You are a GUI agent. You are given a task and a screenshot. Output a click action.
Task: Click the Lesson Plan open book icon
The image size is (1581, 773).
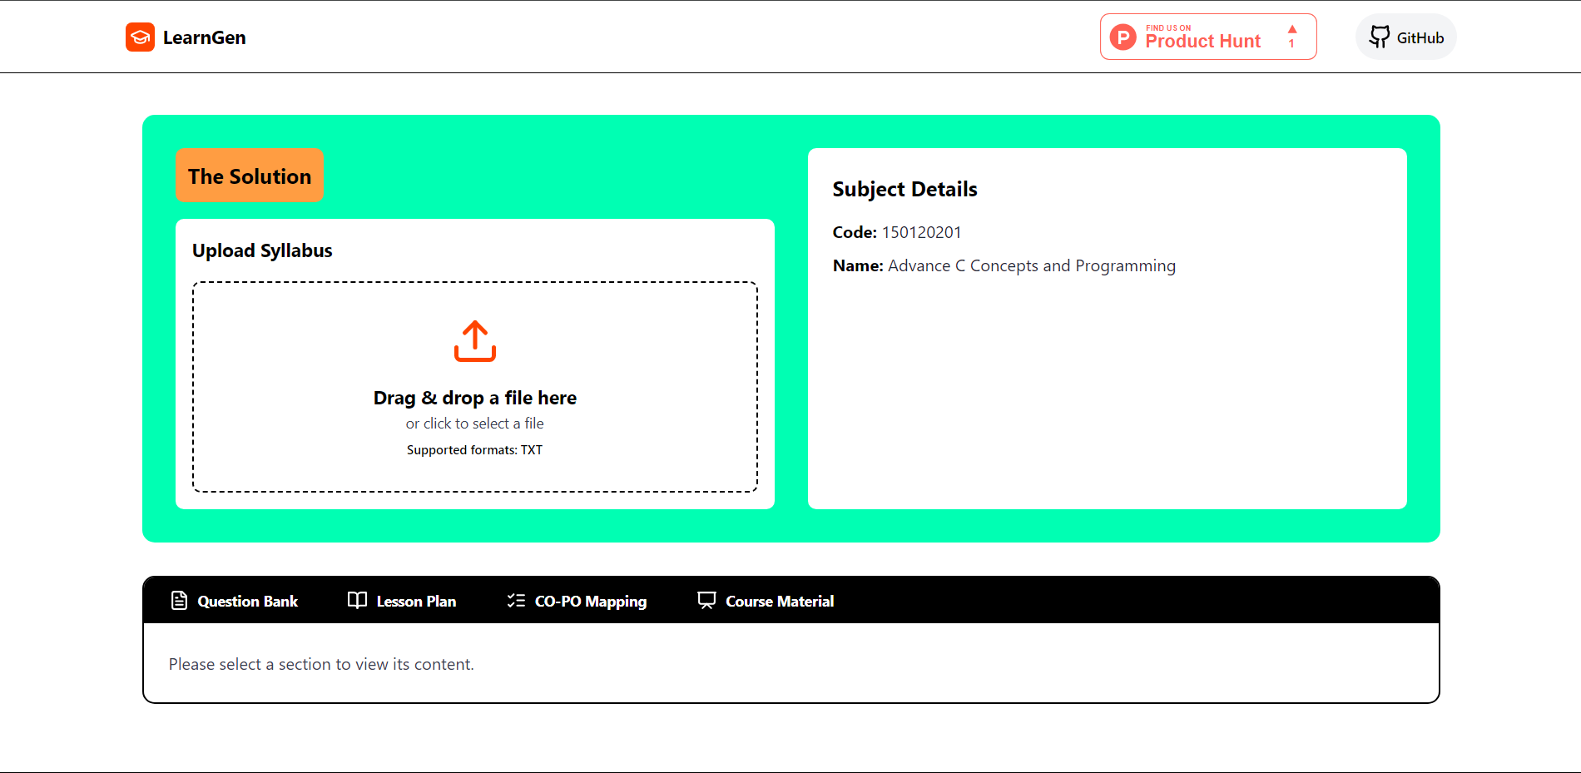(x=357, y=600)
